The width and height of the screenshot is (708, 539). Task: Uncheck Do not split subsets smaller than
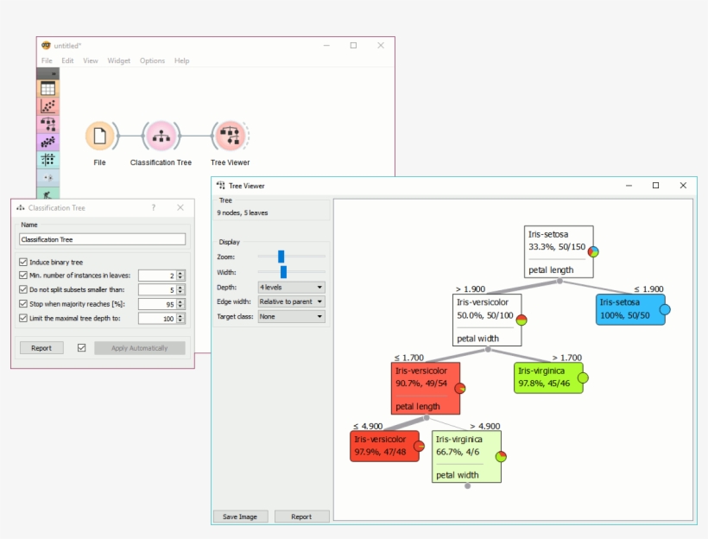[x=23, y=289]
